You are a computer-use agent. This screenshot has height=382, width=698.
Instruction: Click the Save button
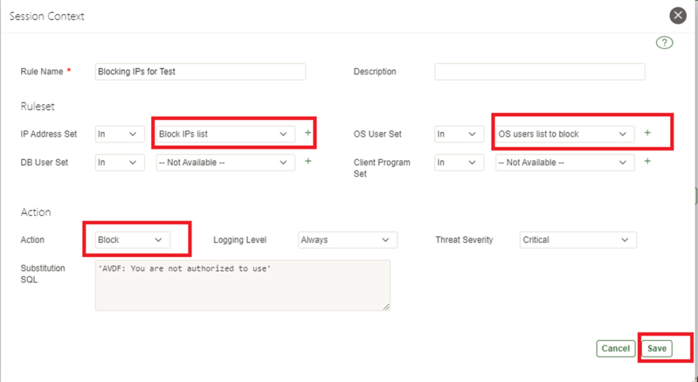click(x=656, y=348)
